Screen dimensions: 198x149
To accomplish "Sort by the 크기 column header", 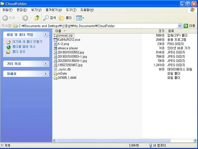I will 154,31.
